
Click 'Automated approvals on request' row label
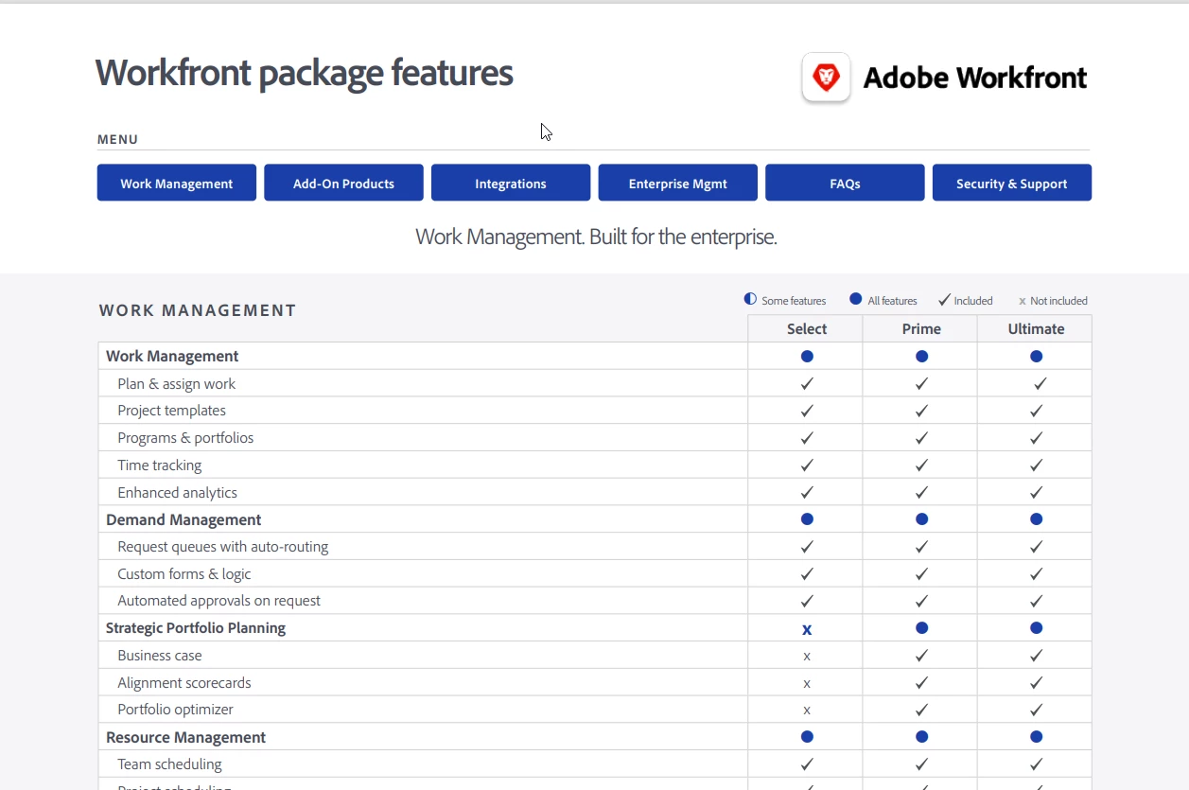click(x=219, y=601)
